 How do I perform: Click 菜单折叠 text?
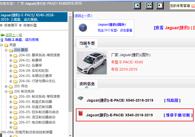(30, 25)
